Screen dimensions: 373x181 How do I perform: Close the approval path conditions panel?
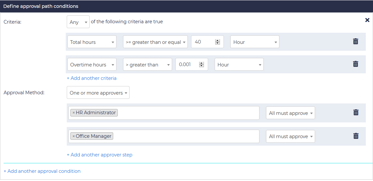[x=367, y=20]
